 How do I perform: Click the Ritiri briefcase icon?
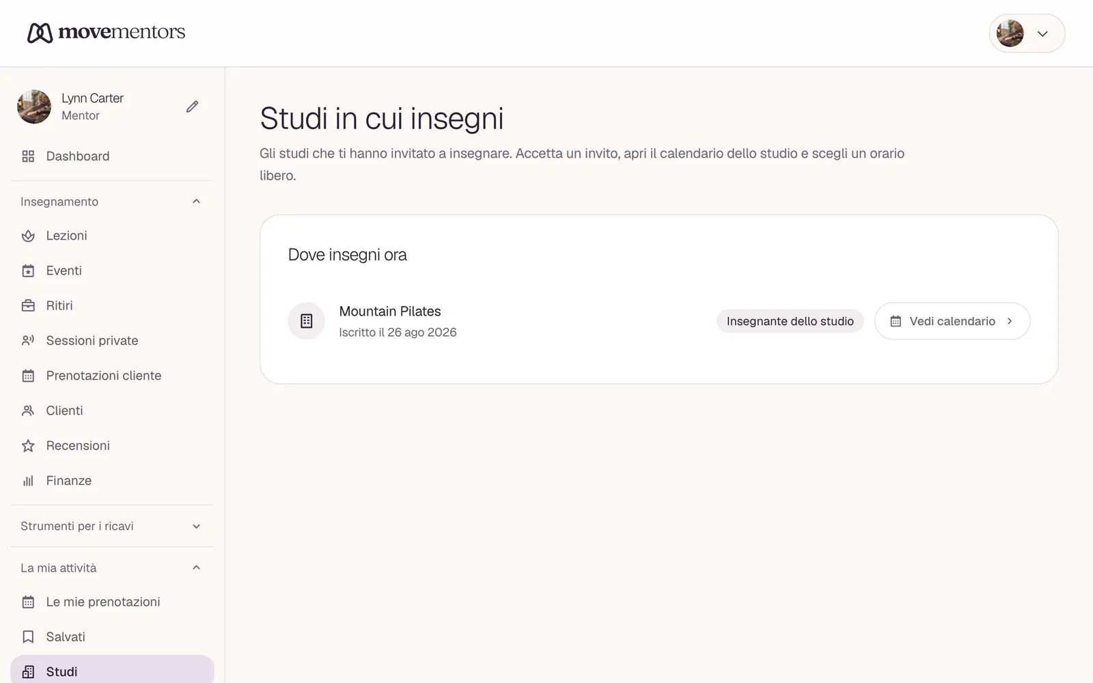28,306
